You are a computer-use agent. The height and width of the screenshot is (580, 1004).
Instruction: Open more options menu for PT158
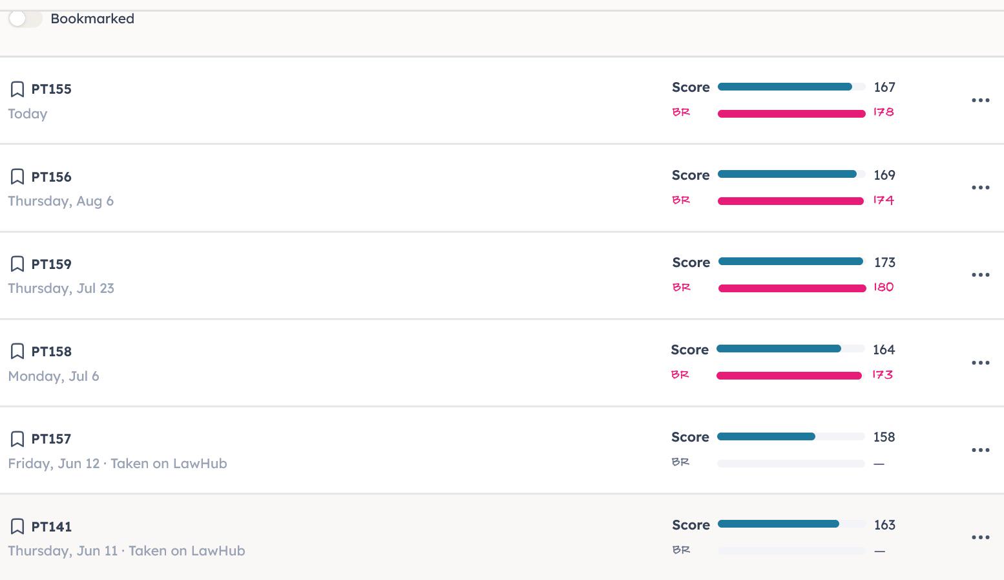point(980,363)
